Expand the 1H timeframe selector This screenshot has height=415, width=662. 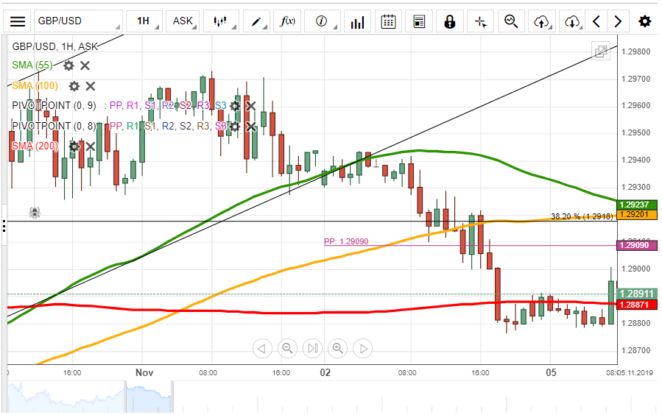coord(144,21)
